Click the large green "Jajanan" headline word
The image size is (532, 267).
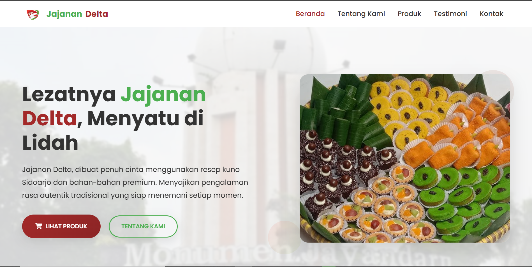tap(163, 95)
